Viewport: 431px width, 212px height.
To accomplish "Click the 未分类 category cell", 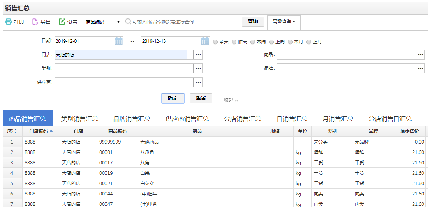I will pyautogui.click(x=332, y=142).
